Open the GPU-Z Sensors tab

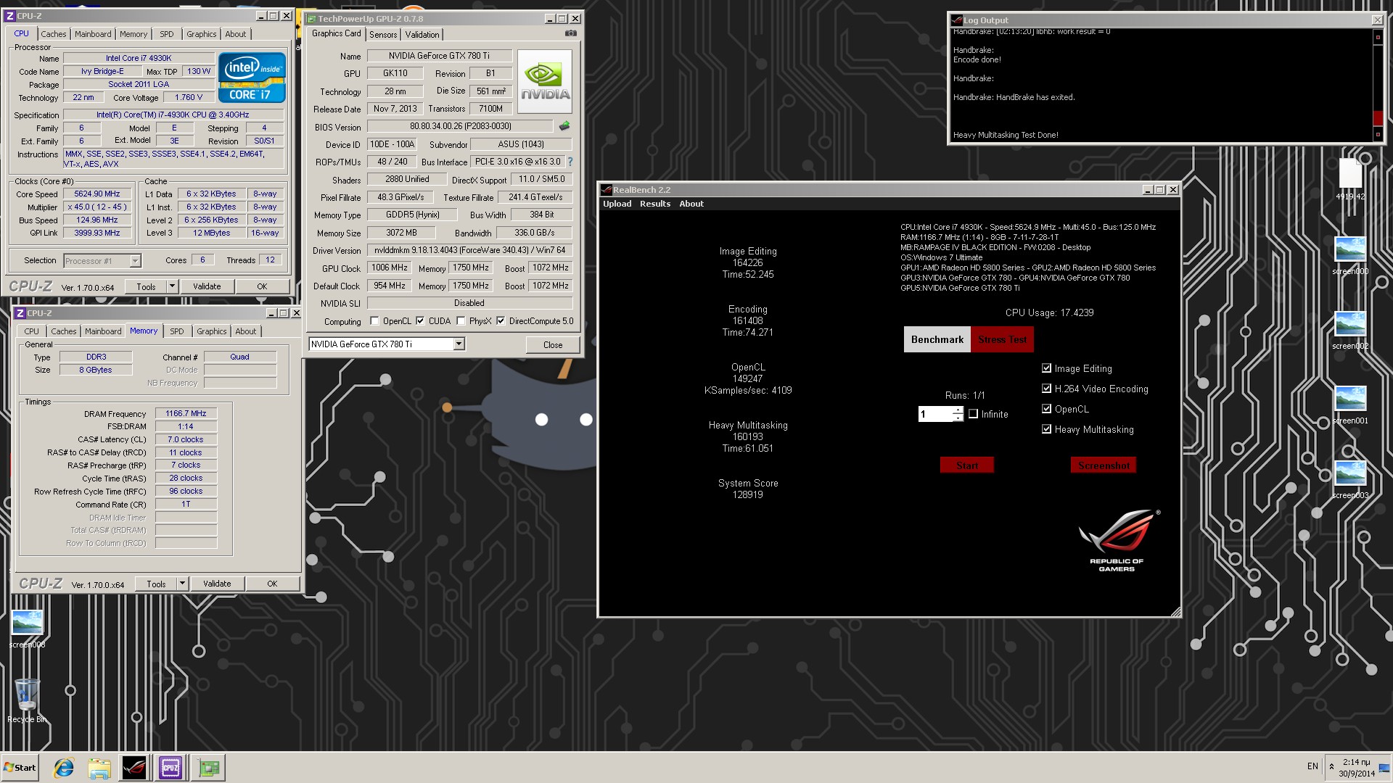(x=383, y=35)
